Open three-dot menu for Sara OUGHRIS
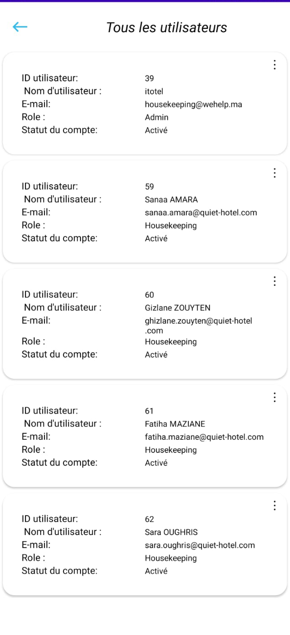This screenshot has width=290, height=635. coord(275,505)
